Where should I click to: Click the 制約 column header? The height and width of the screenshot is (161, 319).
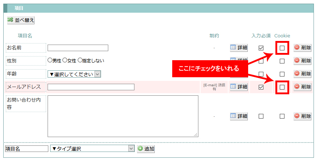214,36
